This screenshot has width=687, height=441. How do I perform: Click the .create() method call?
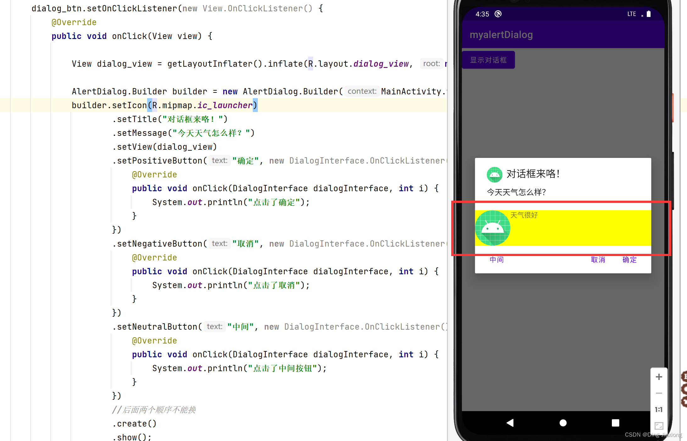click(135, 424)
